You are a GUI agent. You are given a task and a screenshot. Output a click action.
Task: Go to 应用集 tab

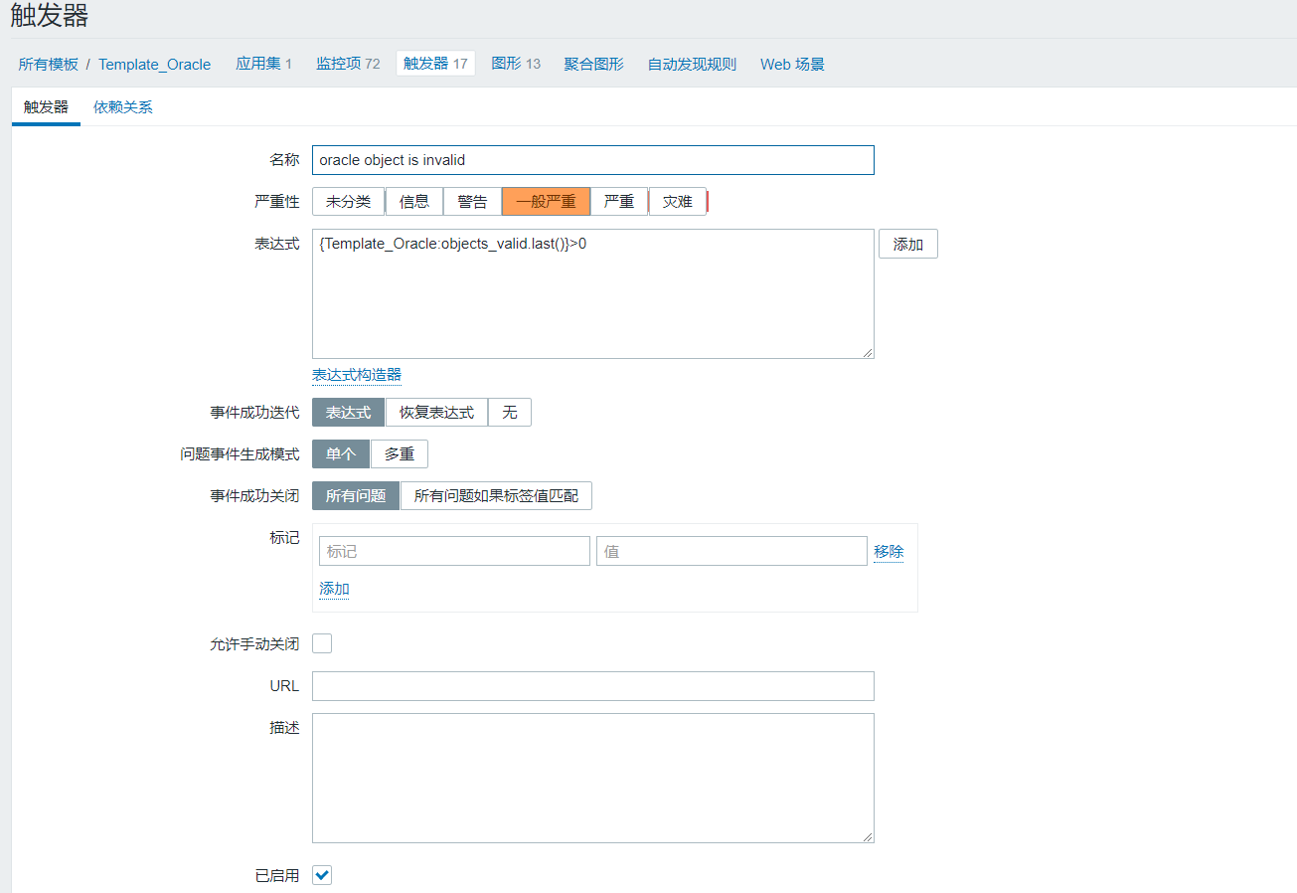[263, 64]
